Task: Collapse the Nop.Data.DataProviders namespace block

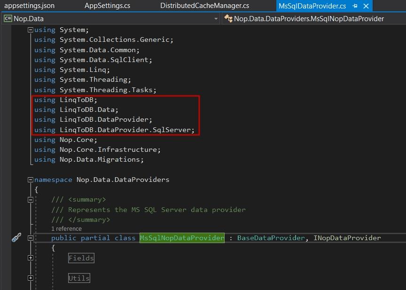Action: (31, 180)
